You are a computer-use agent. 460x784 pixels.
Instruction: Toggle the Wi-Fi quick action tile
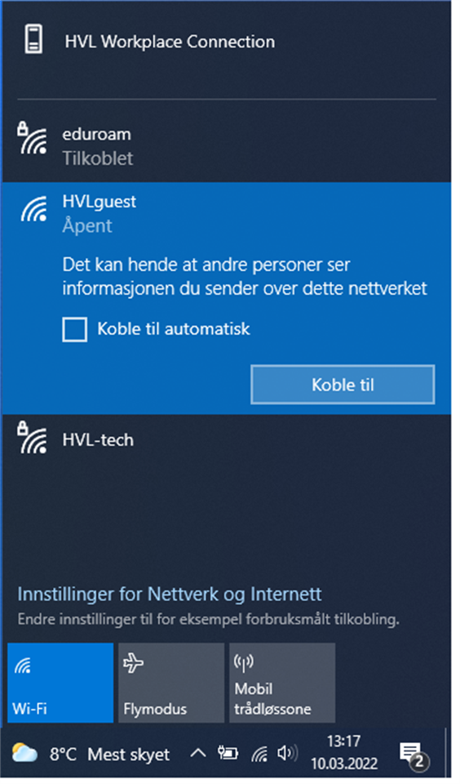60,683
